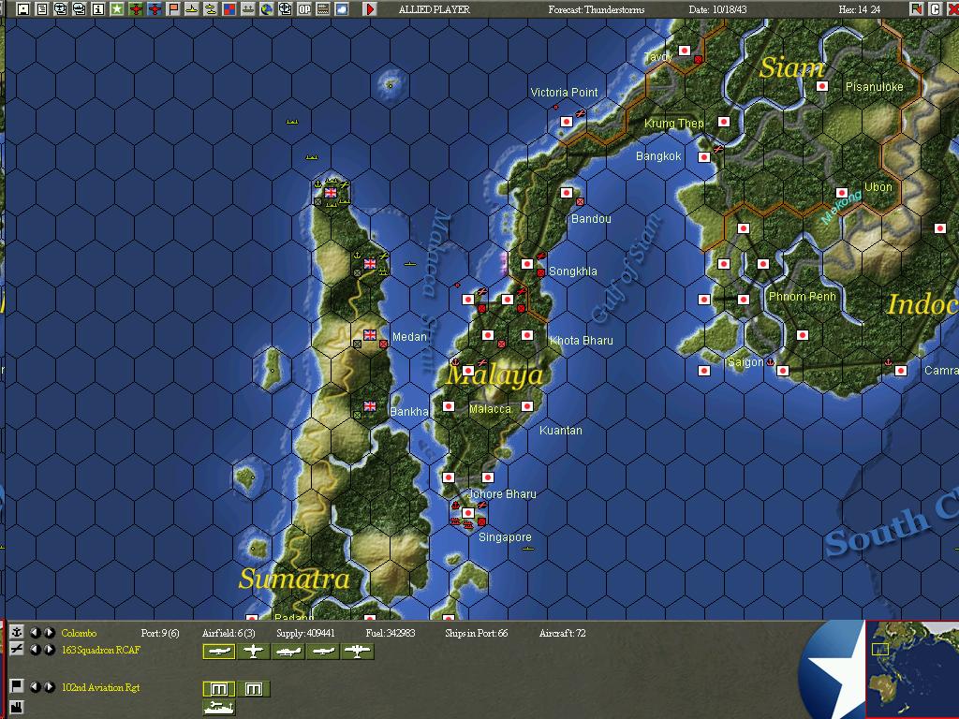The height and width of the screenshot is (719, 959).
Task: Click the right arrow to cycle past Colombo
Action: [x=49, y=633]
